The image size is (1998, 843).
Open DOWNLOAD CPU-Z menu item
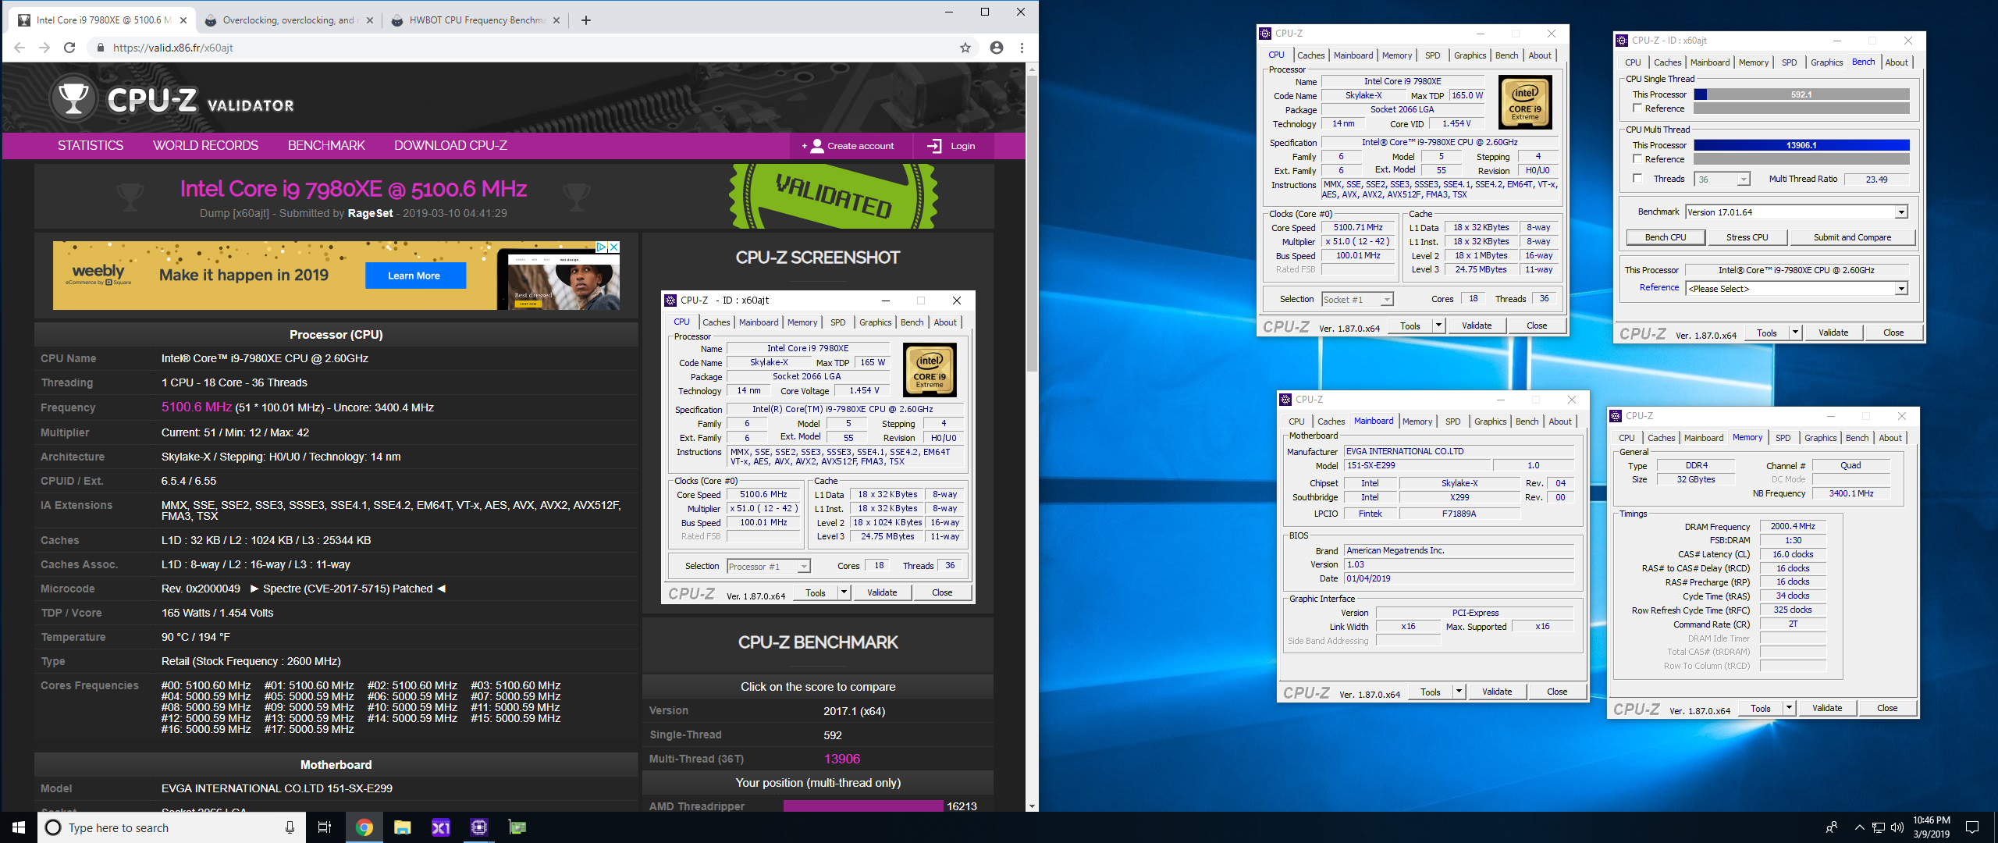coord(450,146)
